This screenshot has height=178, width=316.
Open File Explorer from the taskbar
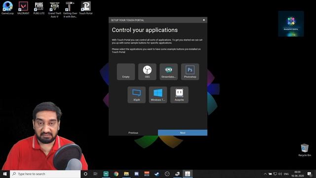point(126,174)
